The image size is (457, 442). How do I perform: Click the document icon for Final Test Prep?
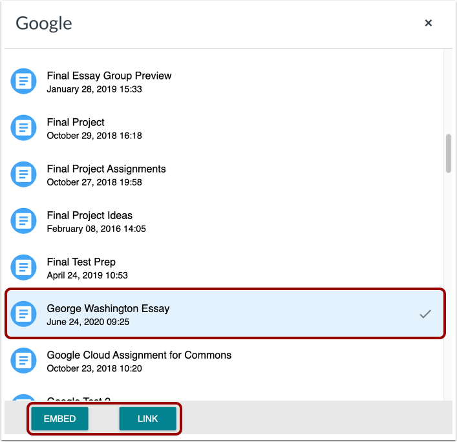click(24, 268)
